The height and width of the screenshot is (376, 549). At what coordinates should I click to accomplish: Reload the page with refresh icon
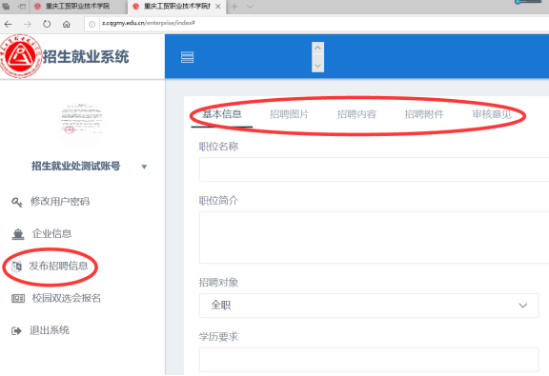47,24
